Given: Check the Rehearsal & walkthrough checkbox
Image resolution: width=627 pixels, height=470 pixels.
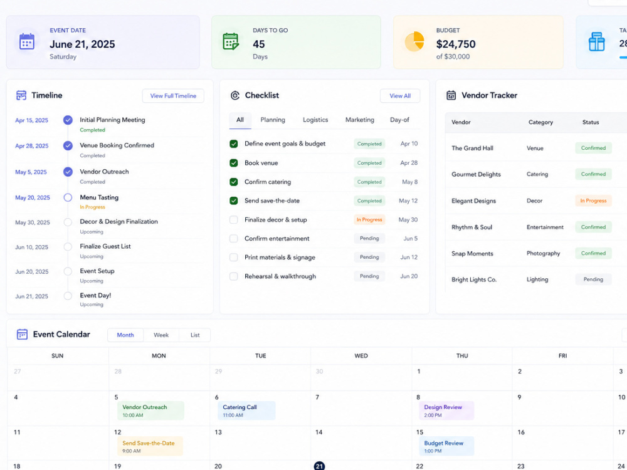Looking at the screenshot, I should tap(233, 276).
